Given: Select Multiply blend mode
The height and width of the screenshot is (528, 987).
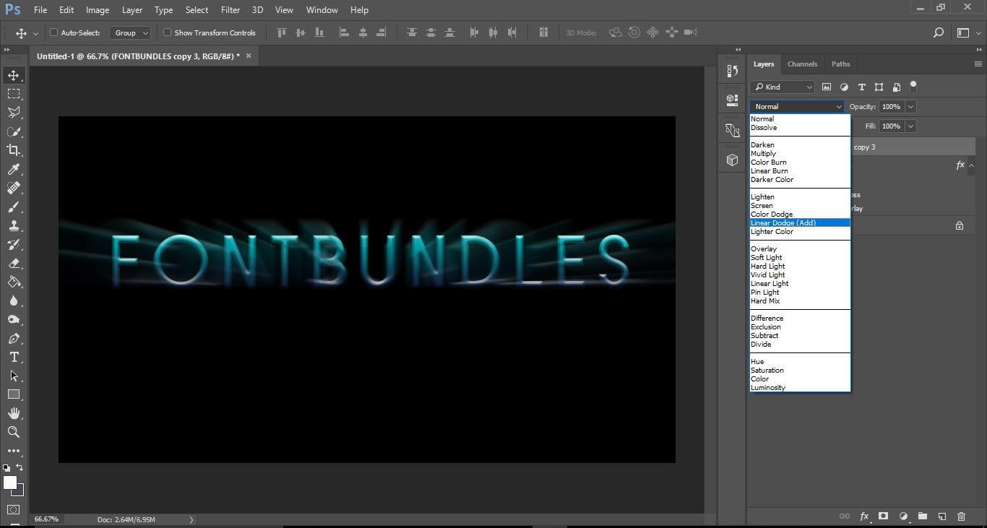Looking at the screenshot, I should click(x=800, y=153).
